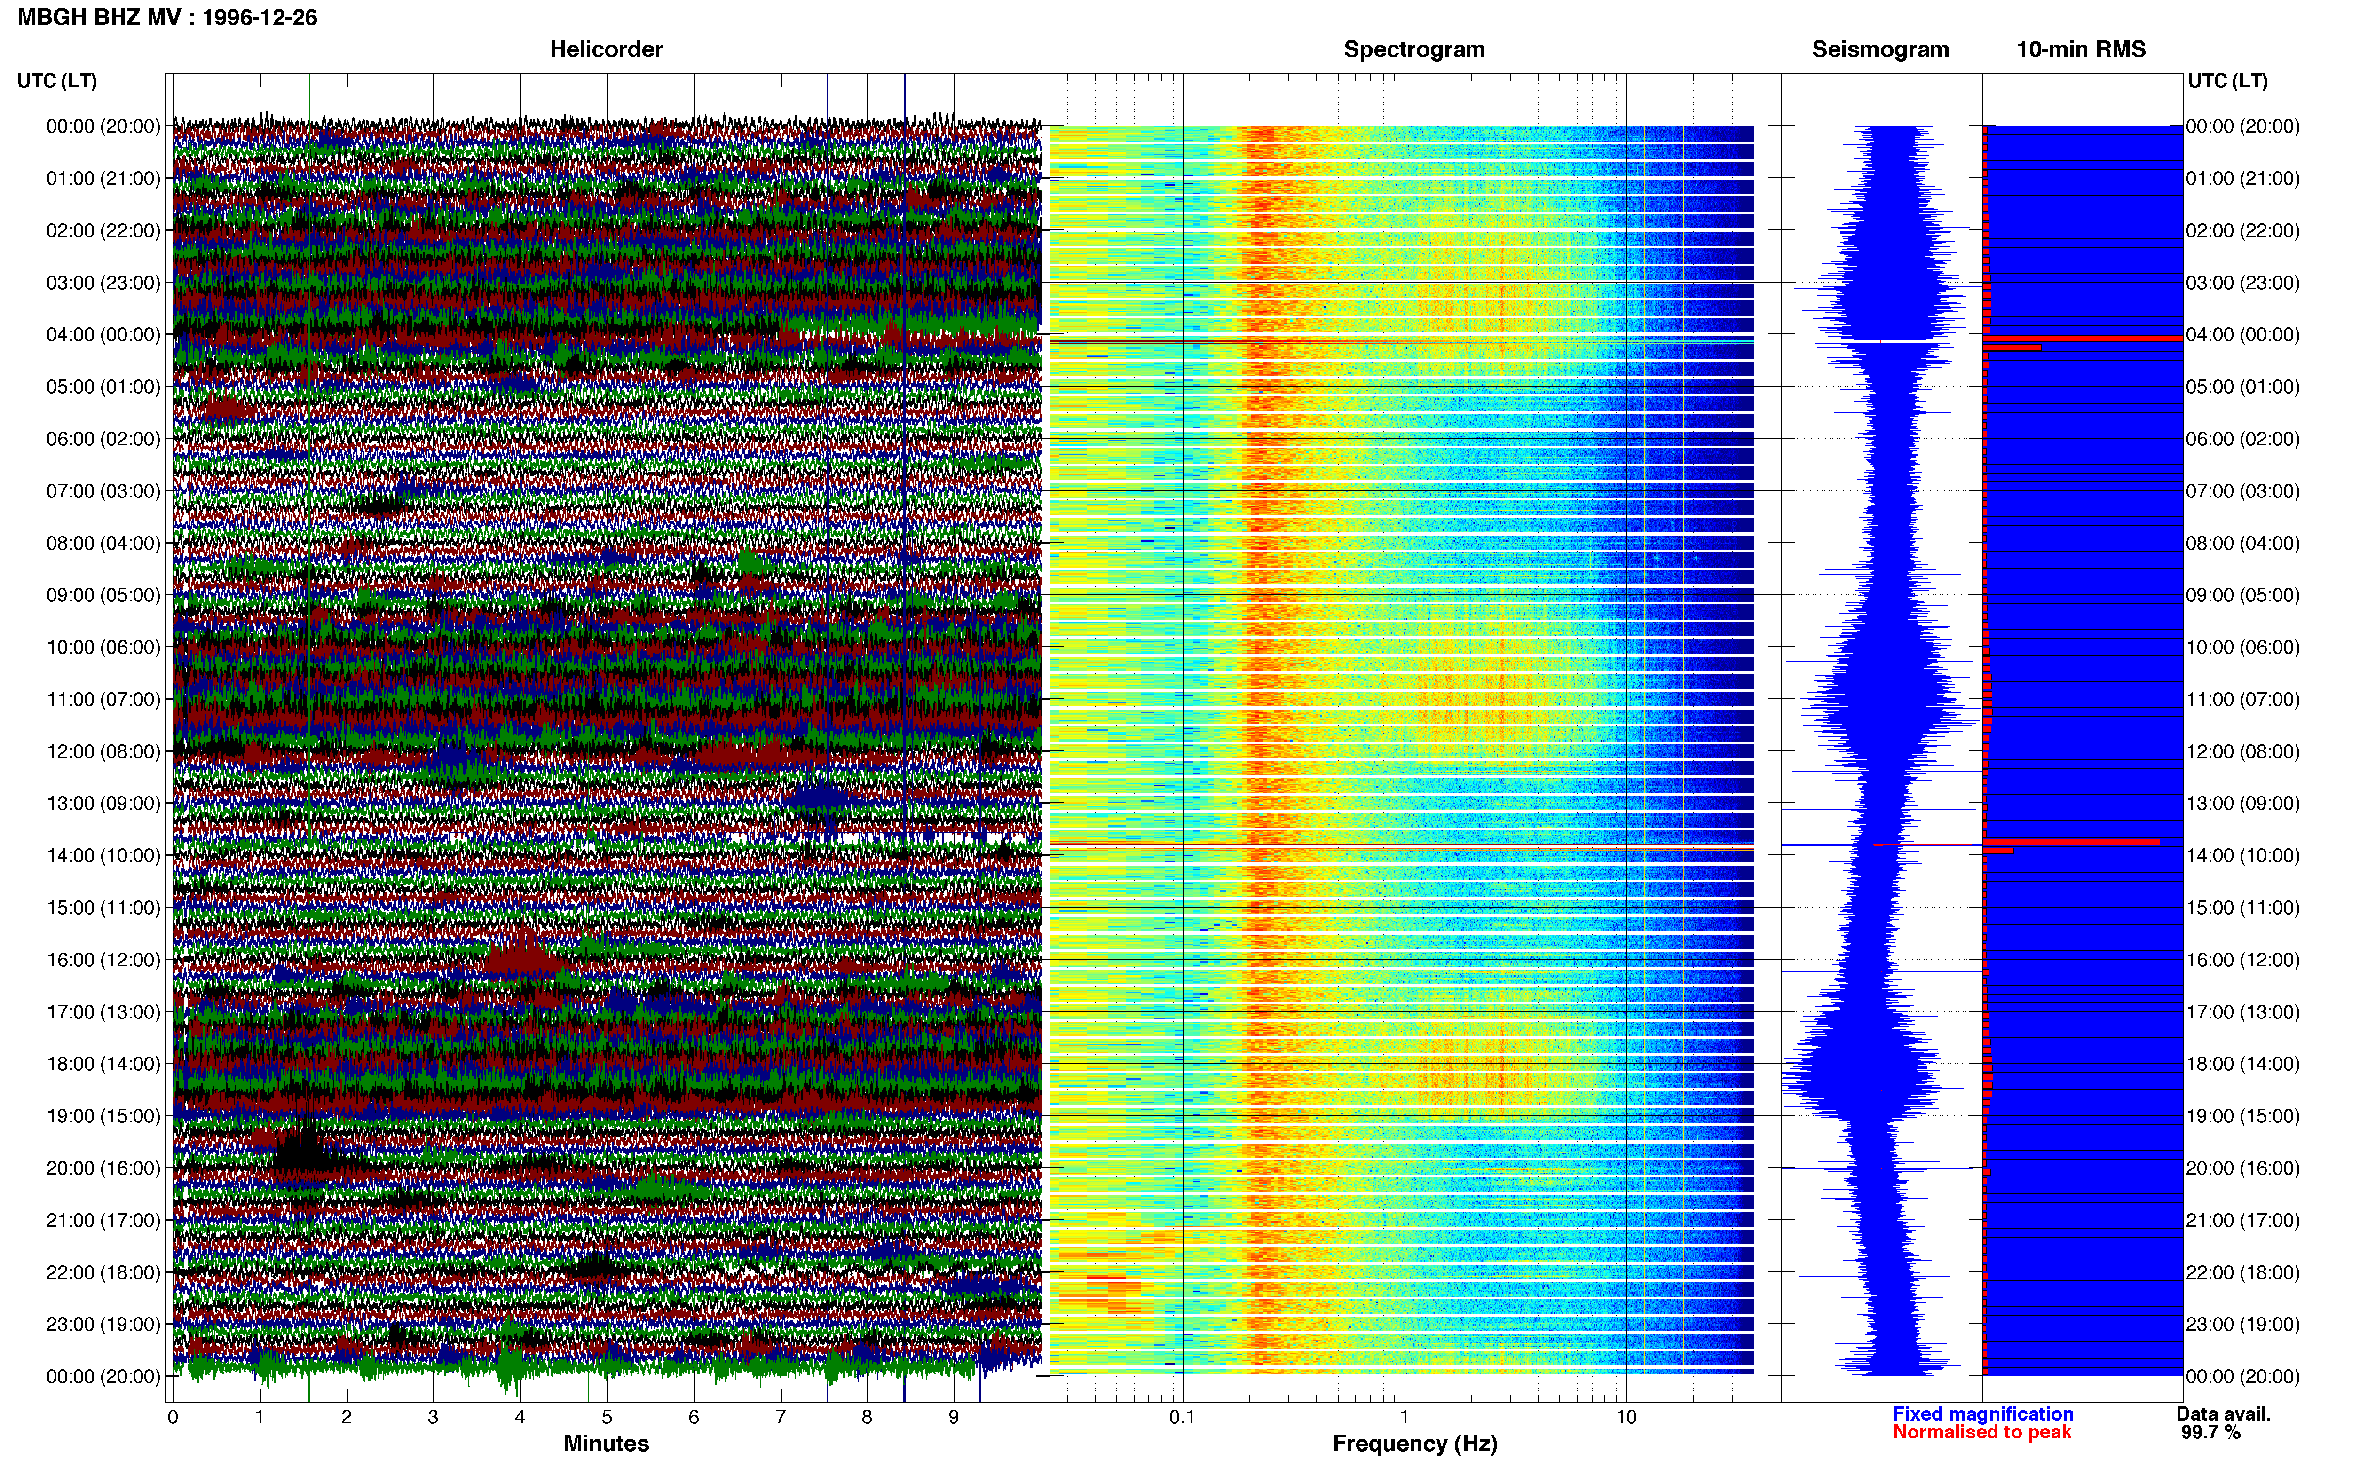Click the longest red RMS peak bar near 04:00
Screen dimensions: 2360x1476
[x=2083, y=338]
